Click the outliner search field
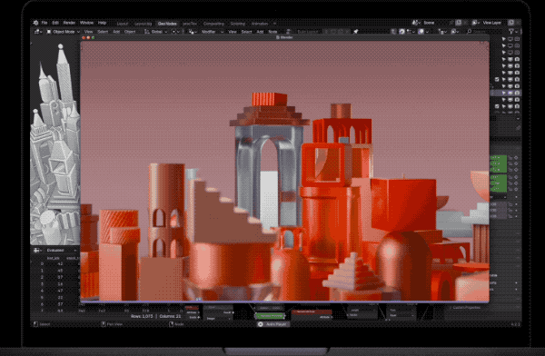The image size is (545, 356). point(485,32)
